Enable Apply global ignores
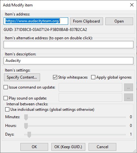 93,77
